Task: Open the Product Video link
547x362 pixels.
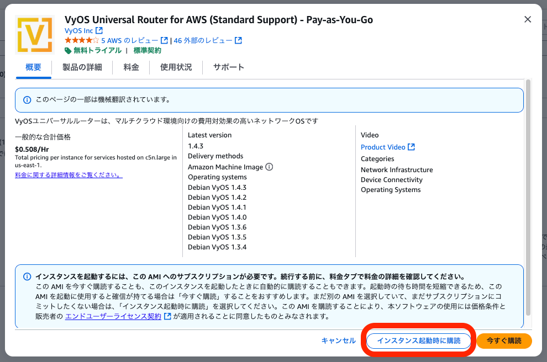Action: click(383, 147)
